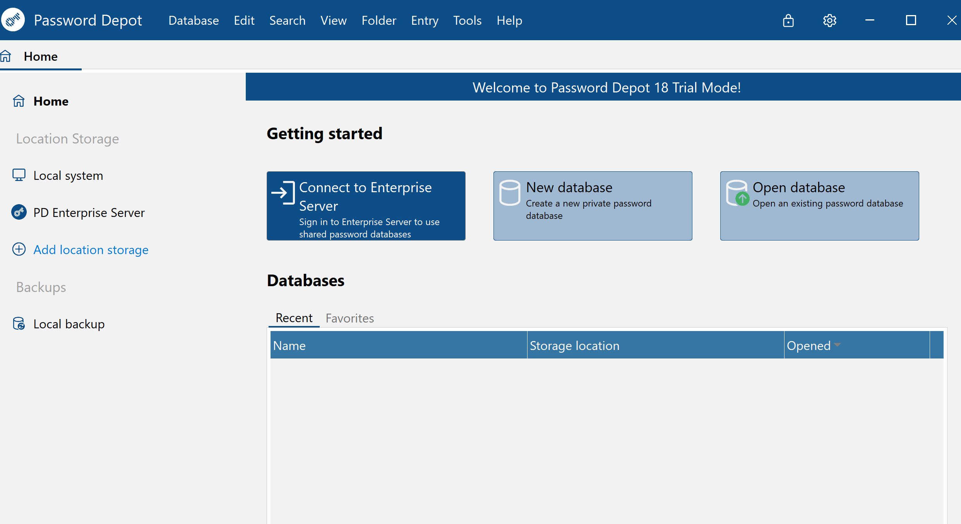This screenshot has width=961, height=524.
Task: Minimize the Password Depot window
Action: (x=870, y=20)
